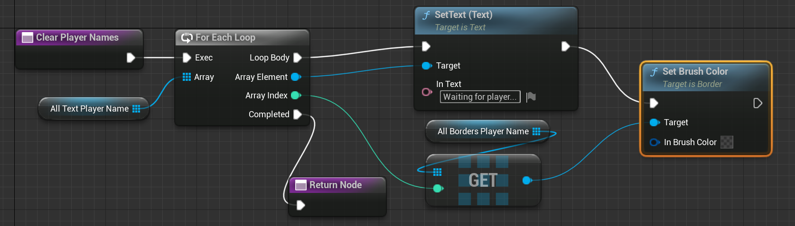Click the Return Node exec input pin
This screenshot has height=226, width=795.
tap(301, 205)
